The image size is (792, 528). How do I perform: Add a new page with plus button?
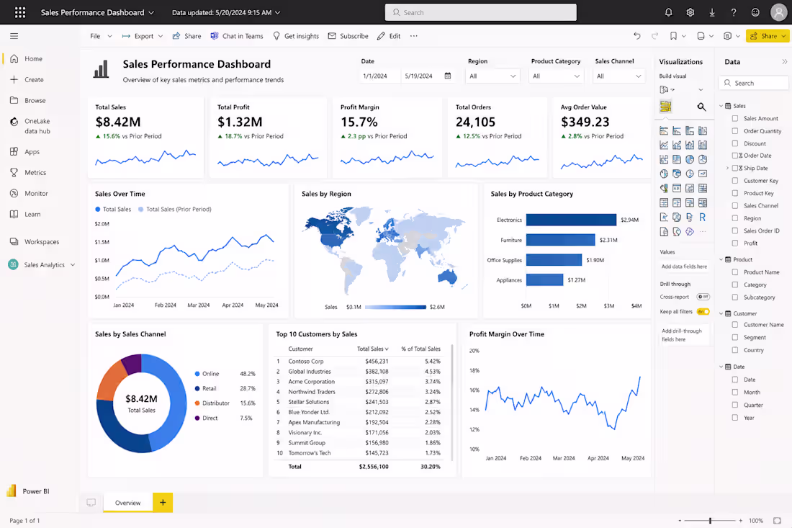(x=163, y=503)
